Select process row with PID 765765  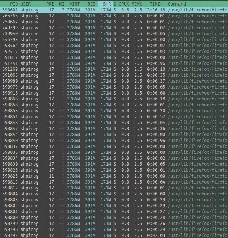(x=114, y=16)
